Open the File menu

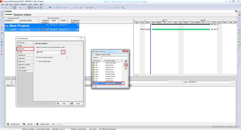(x=3, y=5)
